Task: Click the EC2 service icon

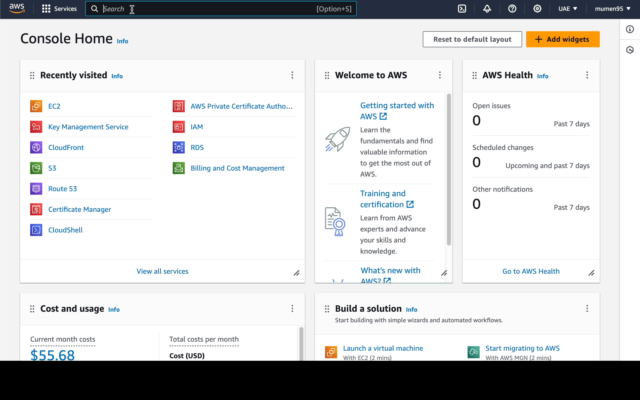Action: click(36, 106)
